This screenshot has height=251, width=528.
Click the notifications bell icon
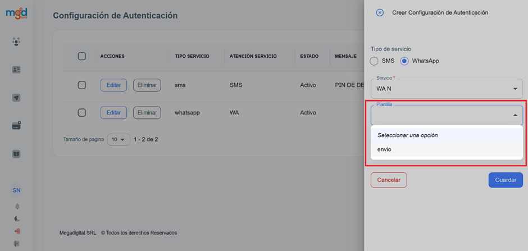[x=16, y=206]
